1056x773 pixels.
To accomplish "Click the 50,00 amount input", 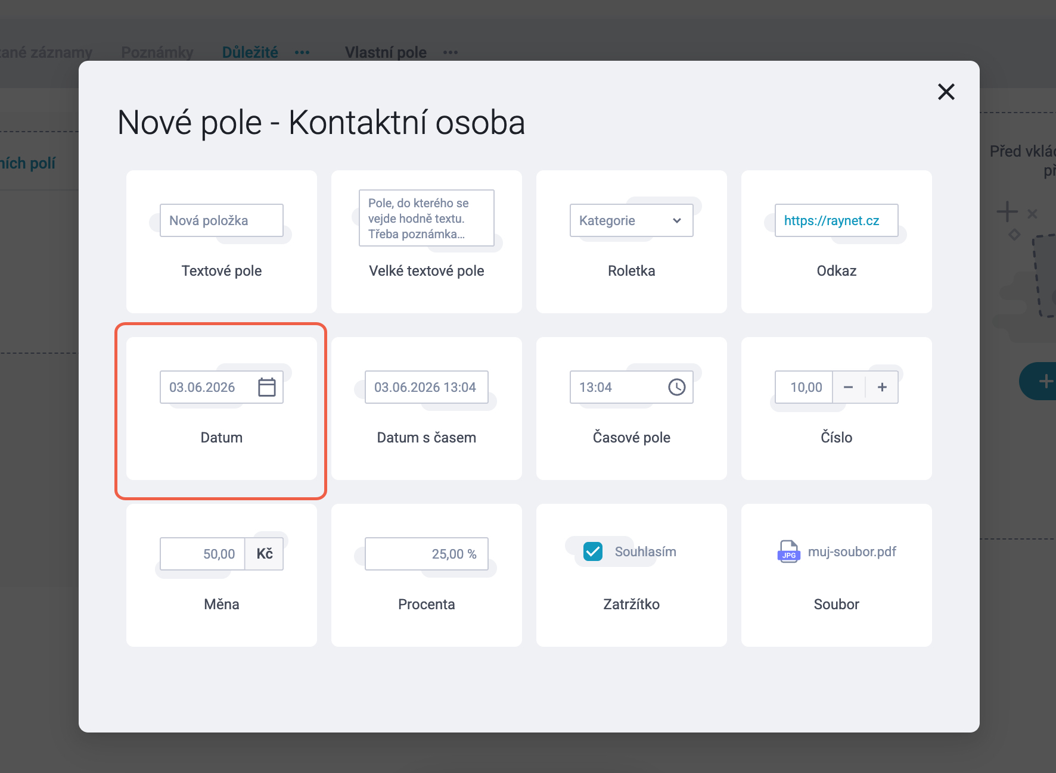I will point(203,554).
